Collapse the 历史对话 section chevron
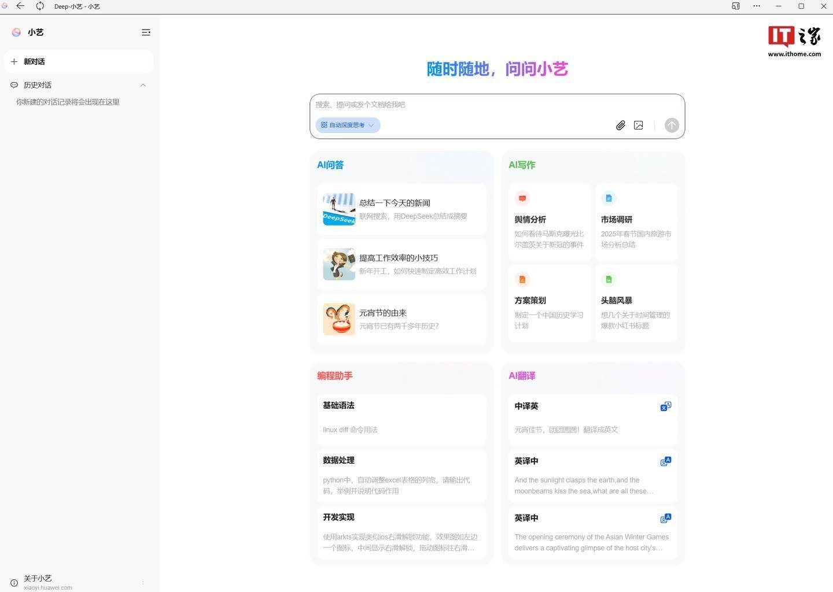 pyautogui.click(x=143, y=85)
